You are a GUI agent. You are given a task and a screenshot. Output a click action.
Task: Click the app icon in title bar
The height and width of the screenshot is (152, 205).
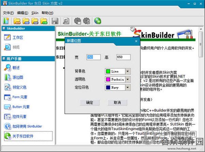5,3
